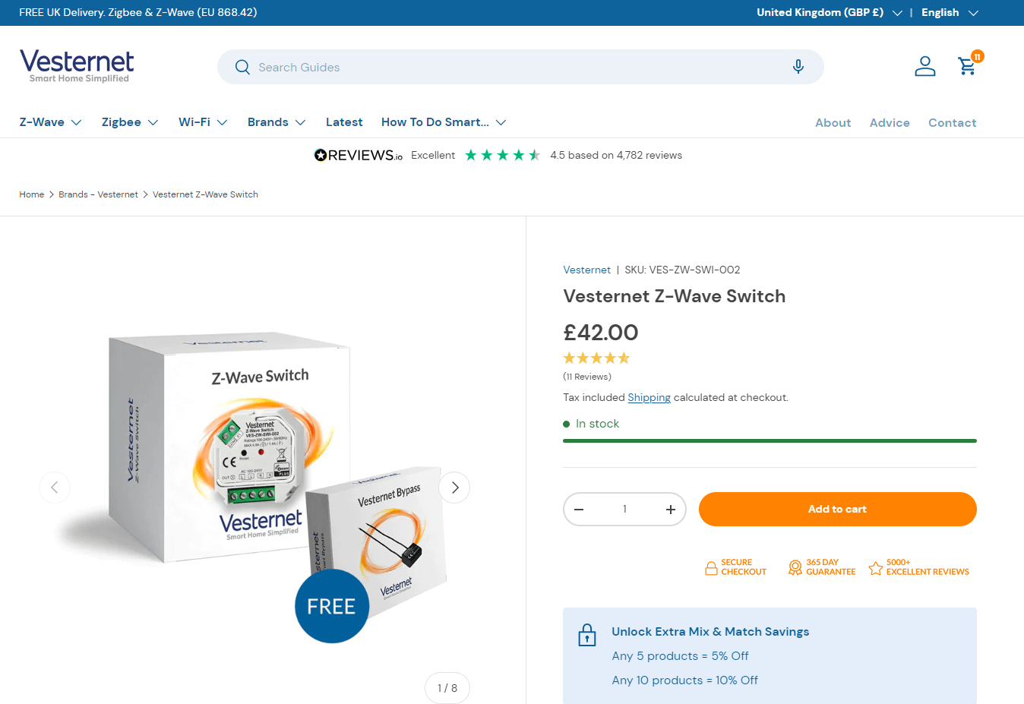
Task: Select the Zigbee menu item
Action: pos(129,122)
